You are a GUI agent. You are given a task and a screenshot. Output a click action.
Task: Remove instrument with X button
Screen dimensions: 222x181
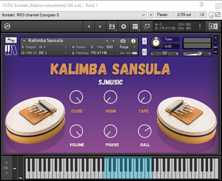216,38
